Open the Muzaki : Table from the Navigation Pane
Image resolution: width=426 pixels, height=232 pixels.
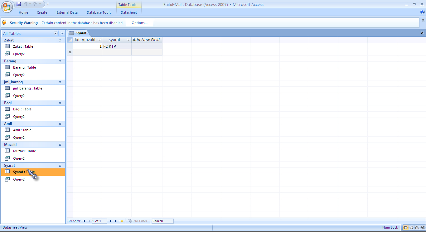pyautogui.click(x=24, y=151)
